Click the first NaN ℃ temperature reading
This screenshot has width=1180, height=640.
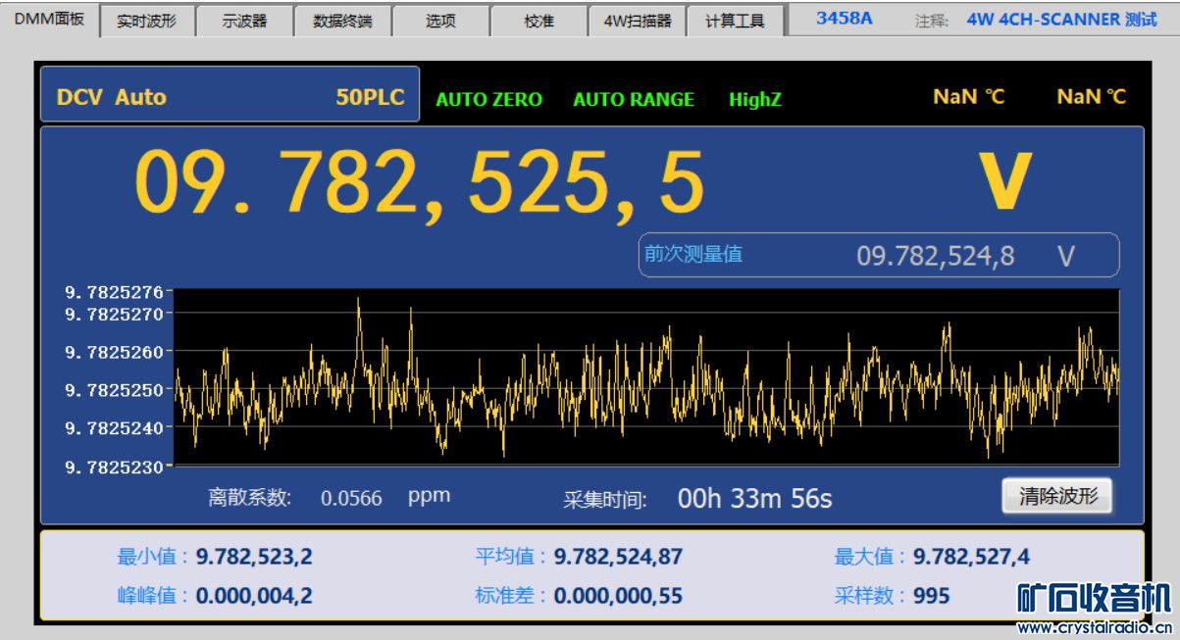coord(969,96)
